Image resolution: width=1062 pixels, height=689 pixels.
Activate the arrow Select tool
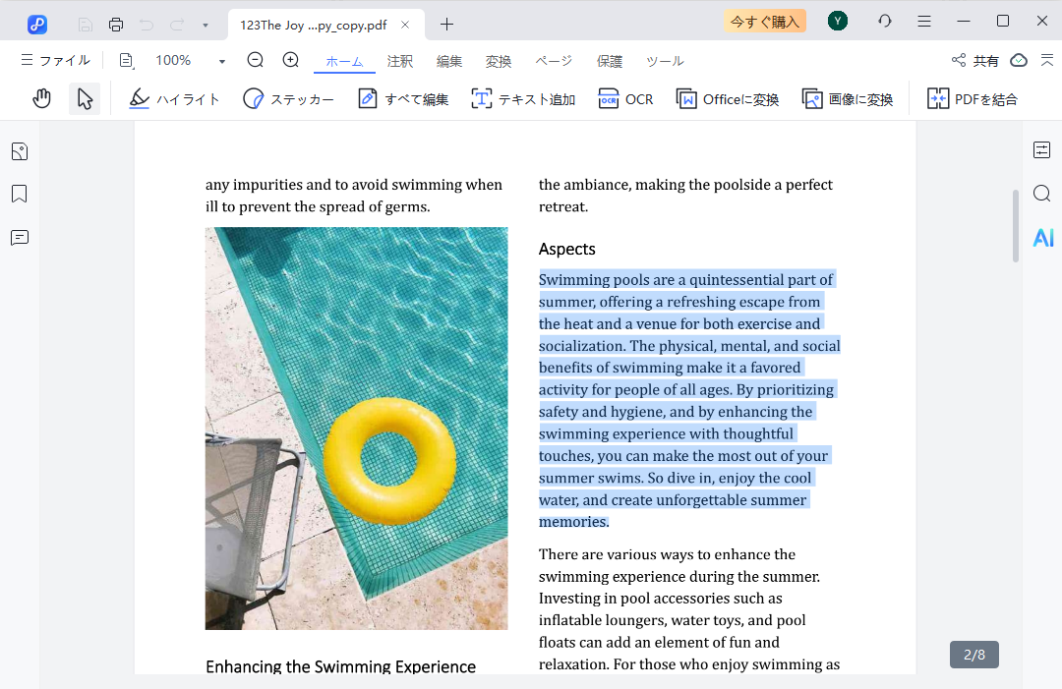point(85,98)
